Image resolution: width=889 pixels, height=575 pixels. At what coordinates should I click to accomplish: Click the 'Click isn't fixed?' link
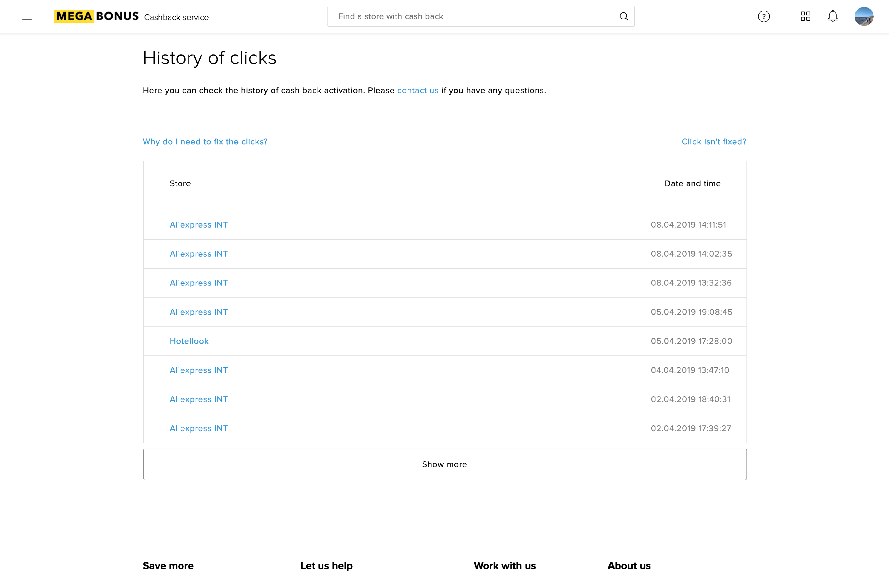(x=714, y=142)
